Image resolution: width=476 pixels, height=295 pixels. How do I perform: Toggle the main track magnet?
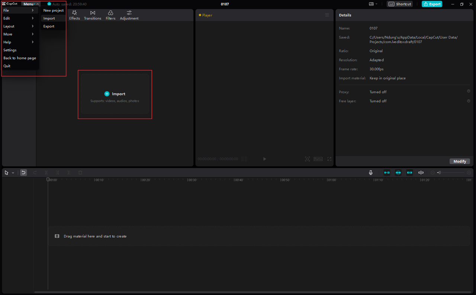pyautogui.click(x=398, y=172)
